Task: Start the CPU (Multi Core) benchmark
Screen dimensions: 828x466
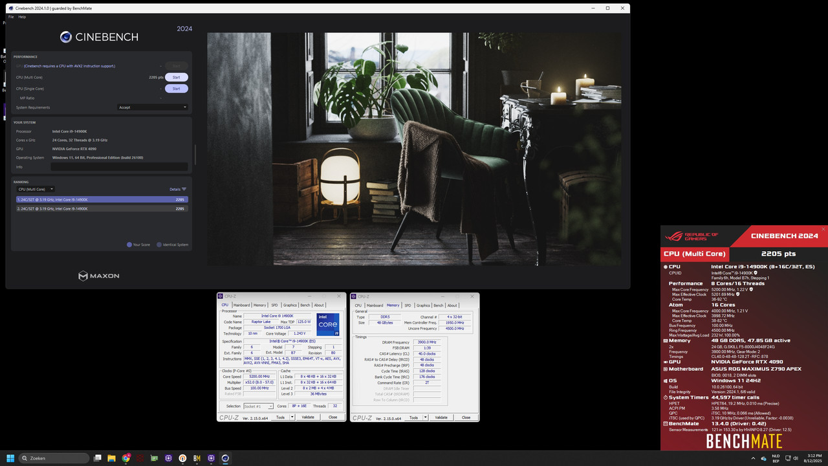Action: [x=176, y=77]
